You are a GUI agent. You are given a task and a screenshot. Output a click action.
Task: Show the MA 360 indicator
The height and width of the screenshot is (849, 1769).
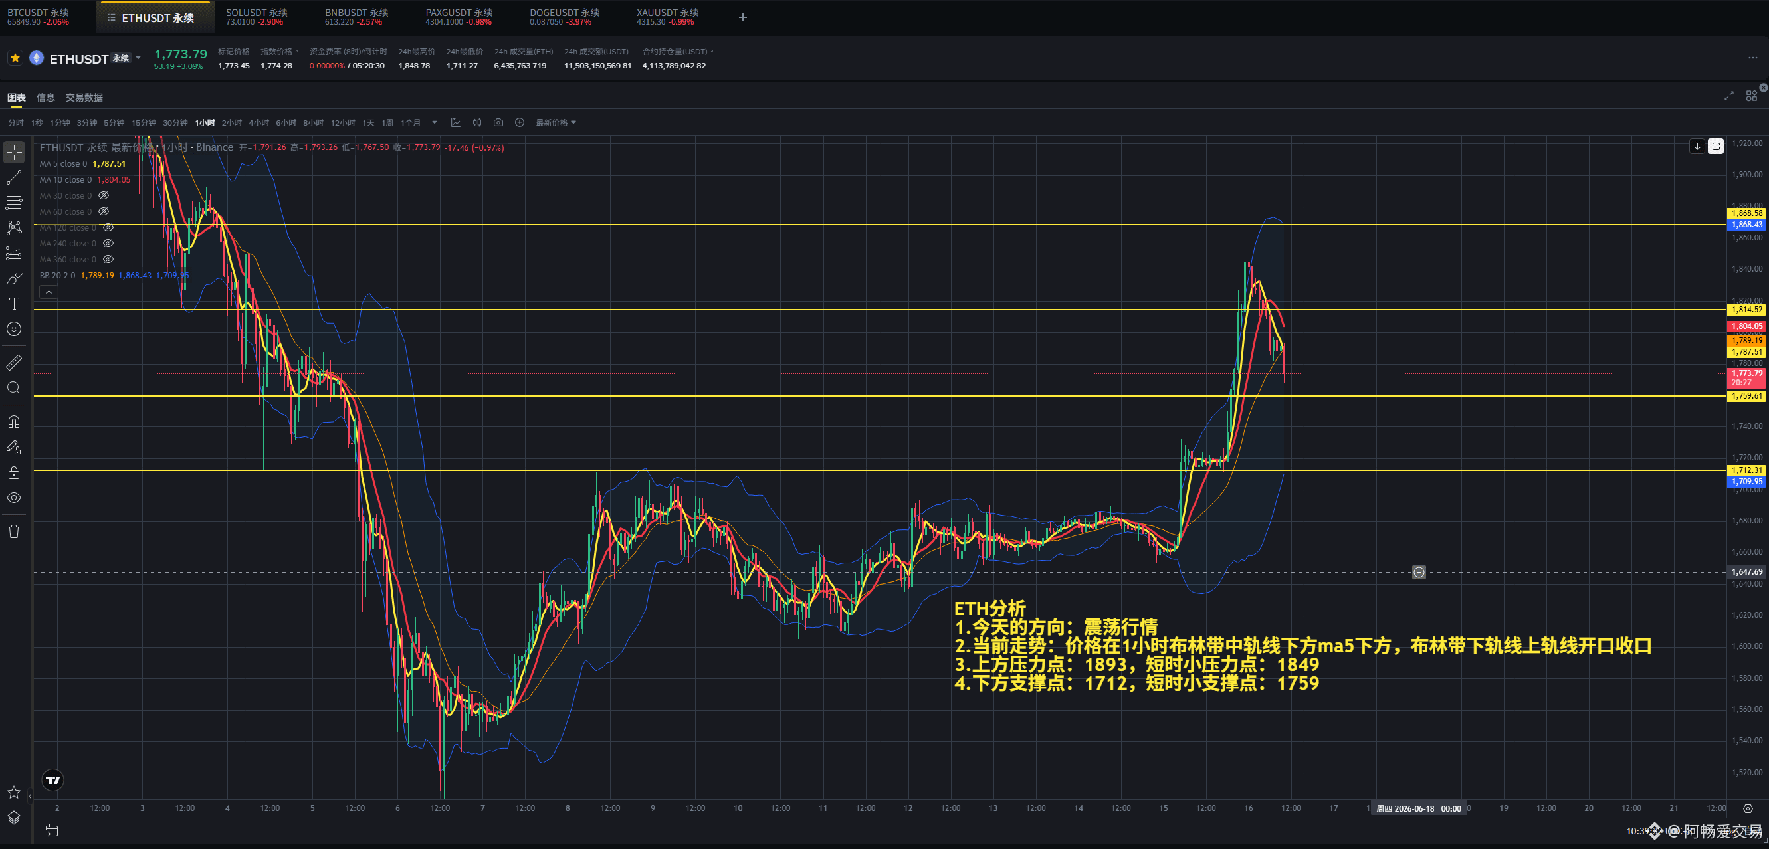[x=108, y=258]
